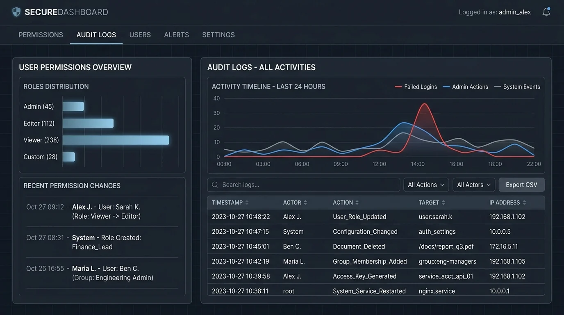564x315 pixels.
Task: Sort by Actor column arrows
Action: (x=305, y=203)
